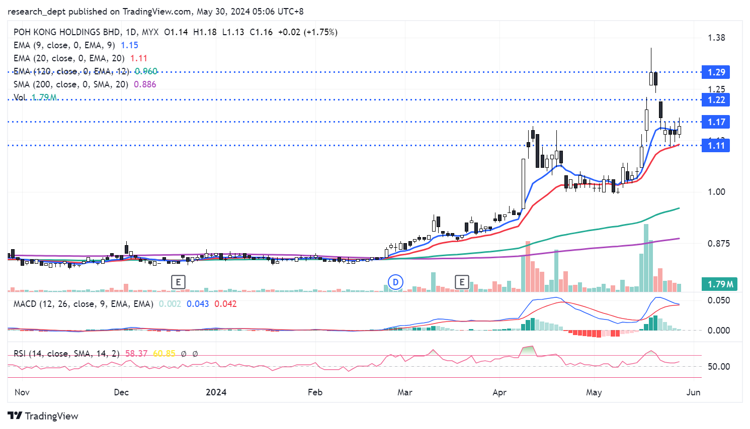Viewport: 750px width, 429px height.
Task: Select the EMA 9 indicator legend
Action: click(64, 45)
